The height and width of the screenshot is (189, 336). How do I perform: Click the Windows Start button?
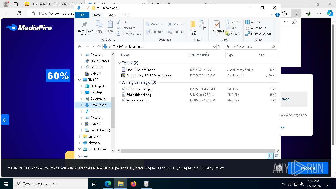coord(6,184)
